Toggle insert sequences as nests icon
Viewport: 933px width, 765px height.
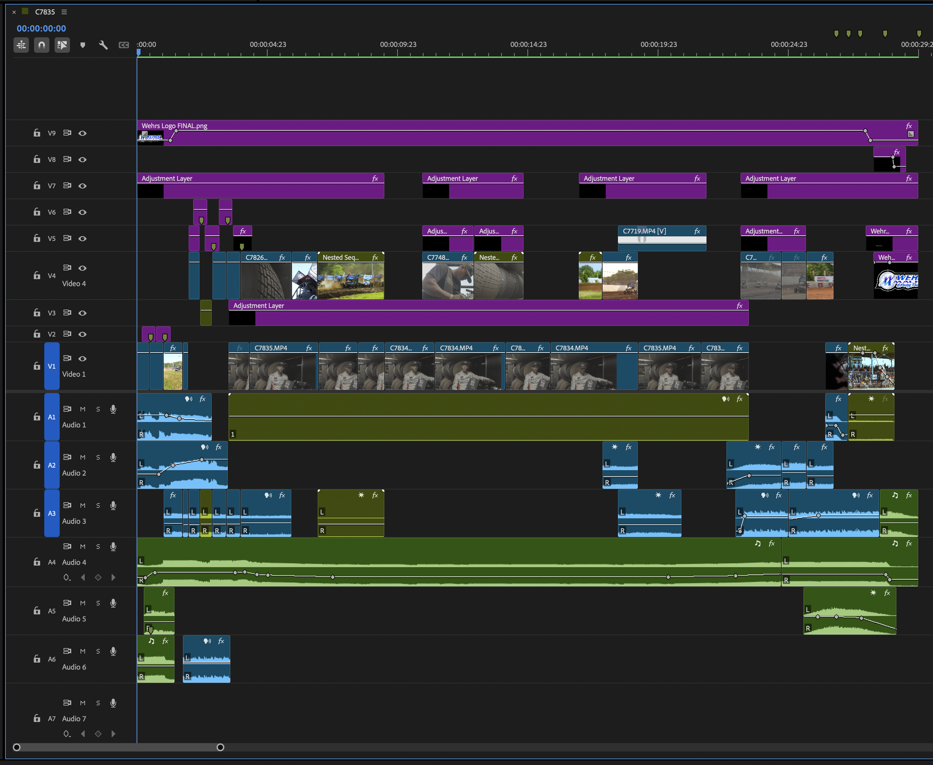click(x=21, y=45)
